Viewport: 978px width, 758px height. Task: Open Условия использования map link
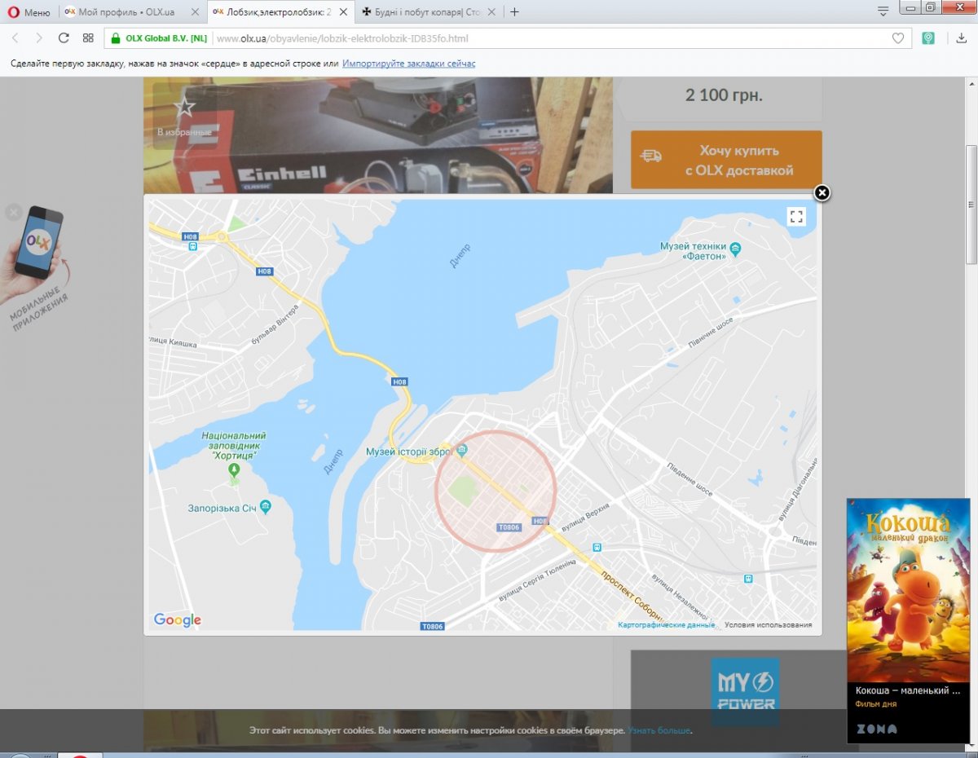tap(768, 625)
